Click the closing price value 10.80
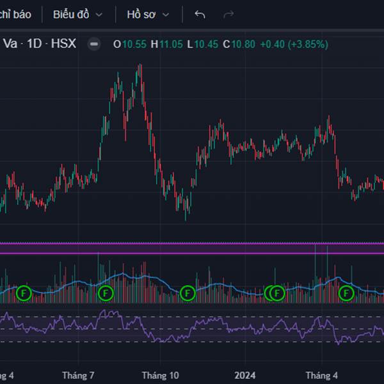 click(x=244, y=44)
